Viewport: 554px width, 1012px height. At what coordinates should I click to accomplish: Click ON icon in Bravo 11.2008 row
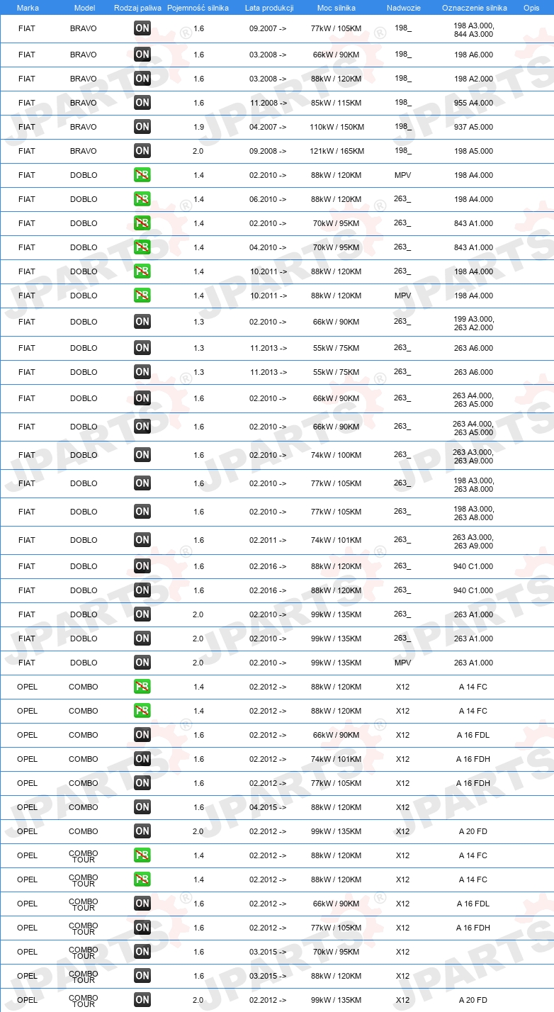pyautogui.click(x=142, y=103)
